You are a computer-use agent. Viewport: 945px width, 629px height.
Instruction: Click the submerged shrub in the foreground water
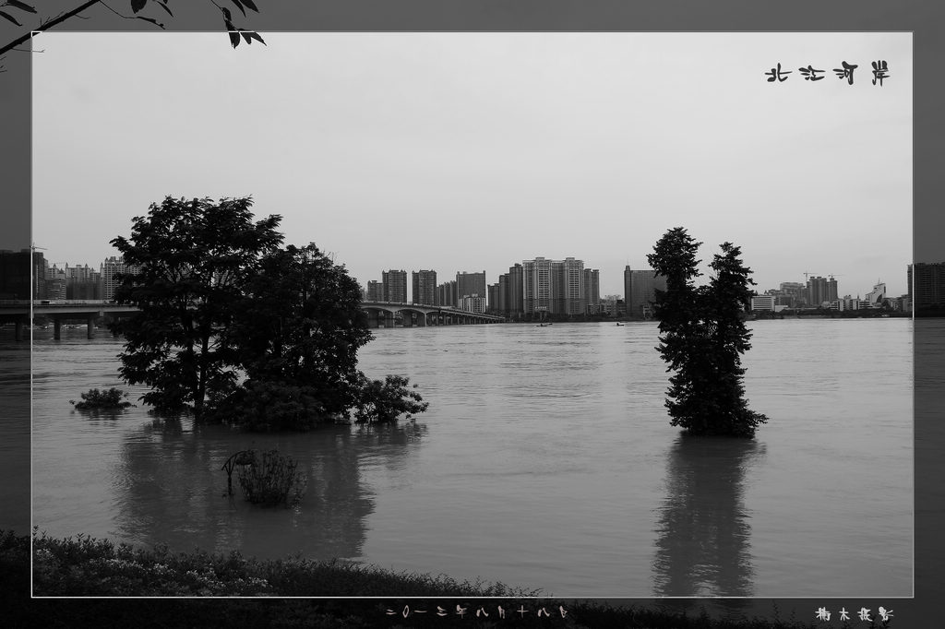tap(267, 477)
